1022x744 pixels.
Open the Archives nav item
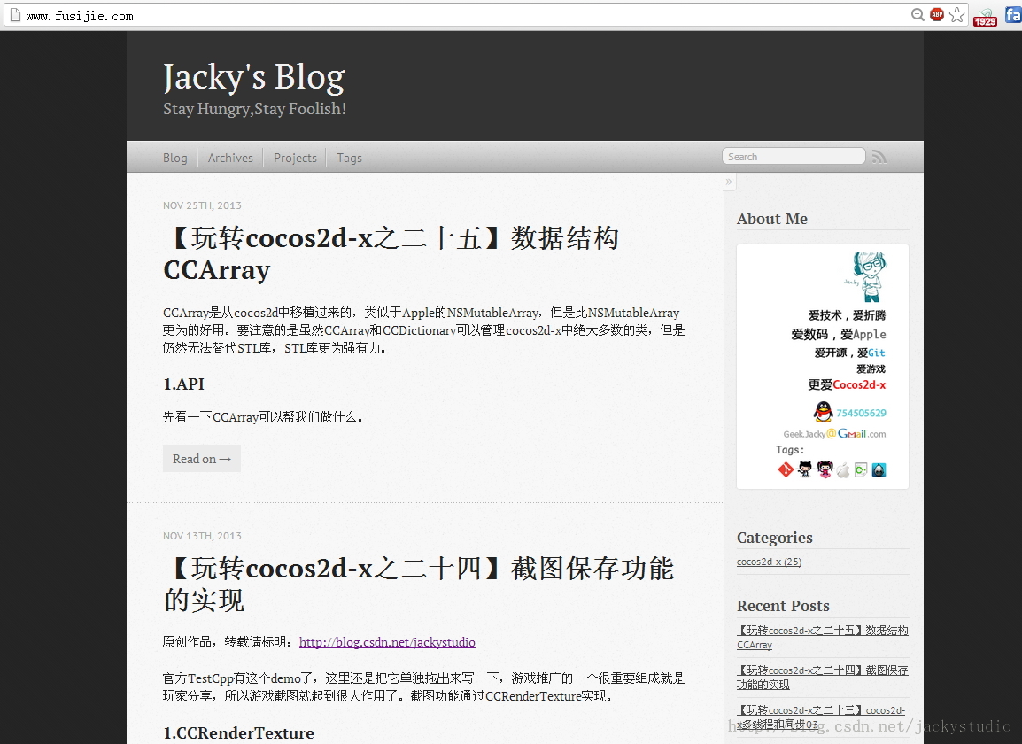pos(230,158)
